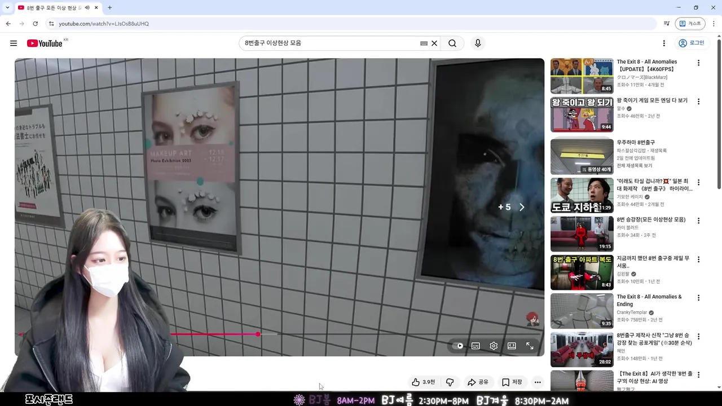Open the on-screen keyboard icon in search
The image size is (722, 406).
click(x=424, y=43)
